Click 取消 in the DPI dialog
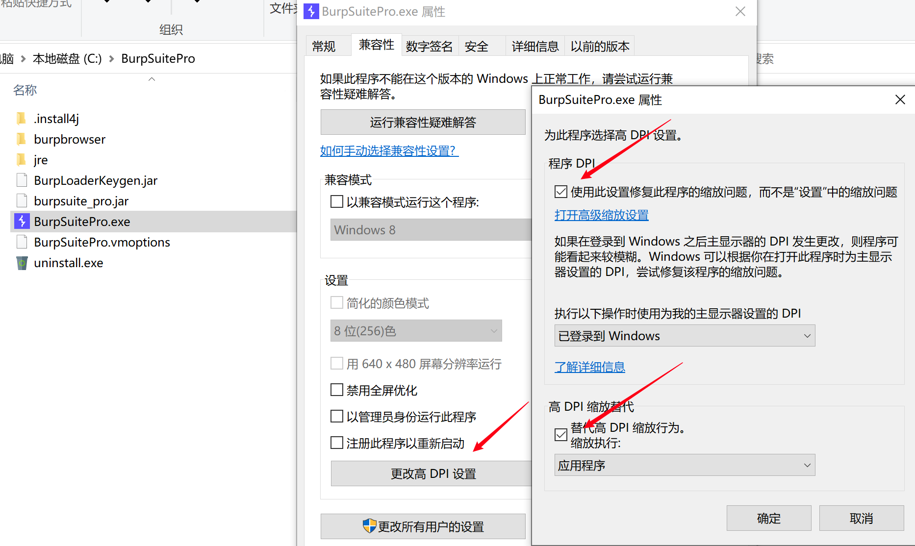The height and width of the screenshot is (546, 915). 862,518
